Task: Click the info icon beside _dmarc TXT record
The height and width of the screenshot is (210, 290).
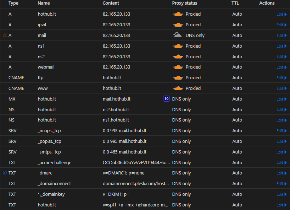Action: (x=5, y=173)
